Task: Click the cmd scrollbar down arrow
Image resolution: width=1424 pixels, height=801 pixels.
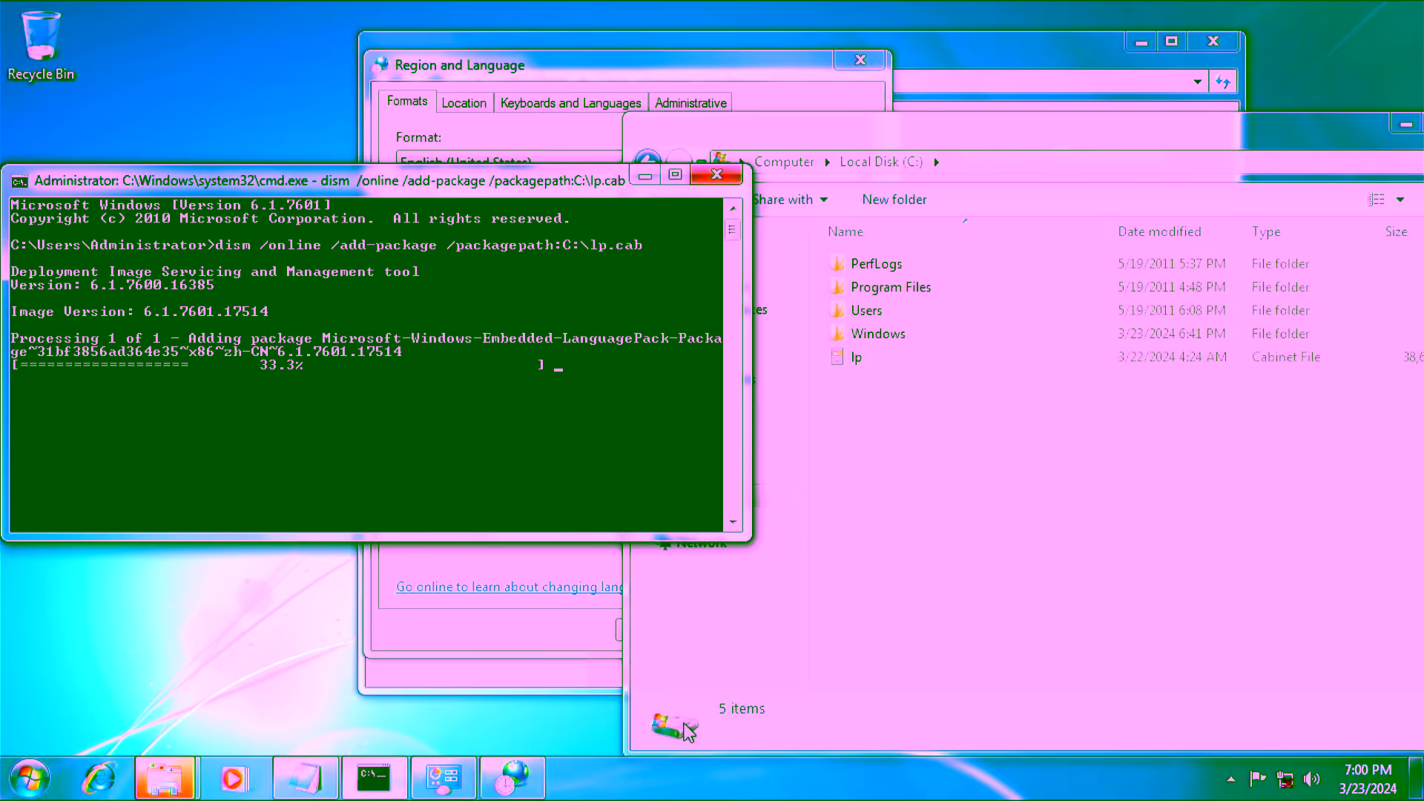Action: (x=733, y=522)
